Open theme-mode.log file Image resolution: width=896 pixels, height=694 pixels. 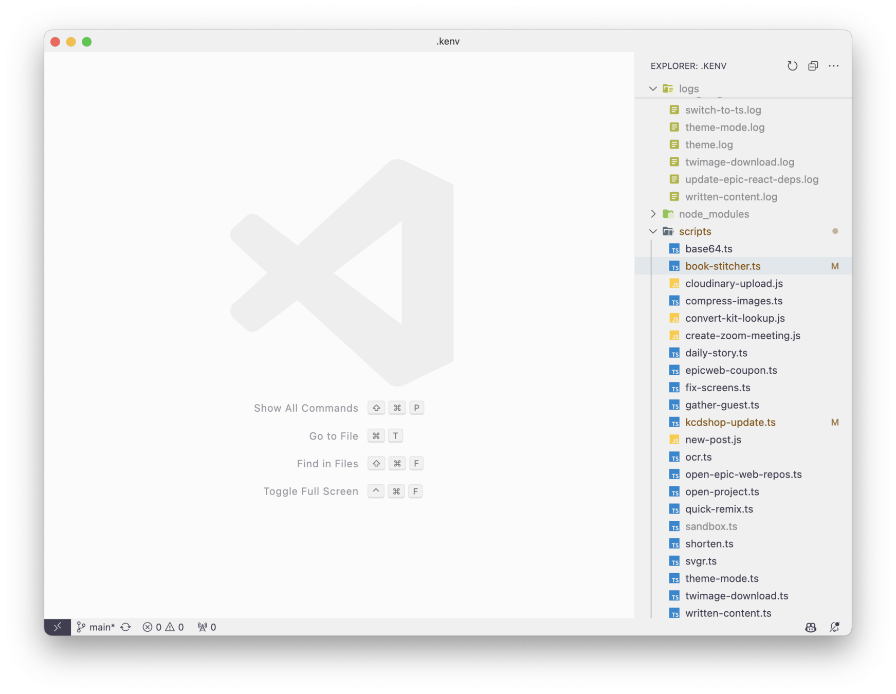(743, 127)
